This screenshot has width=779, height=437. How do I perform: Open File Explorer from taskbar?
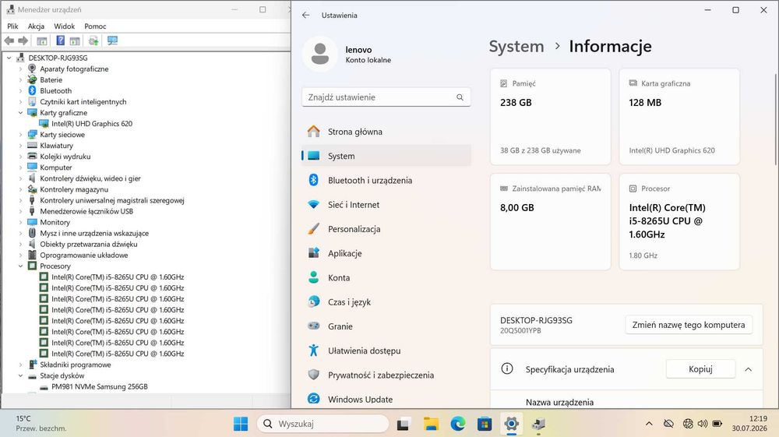(431, 424)
